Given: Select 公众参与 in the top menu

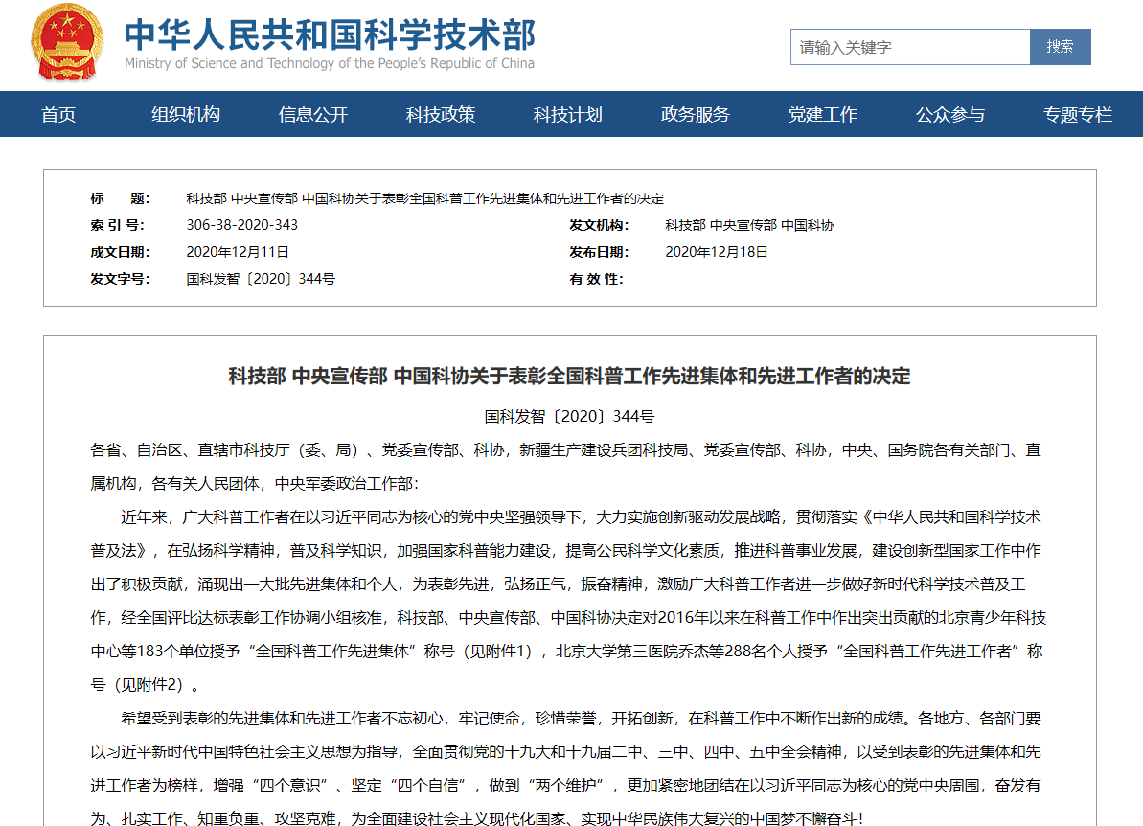Looking at the screenshot, I should click(950, 115).
